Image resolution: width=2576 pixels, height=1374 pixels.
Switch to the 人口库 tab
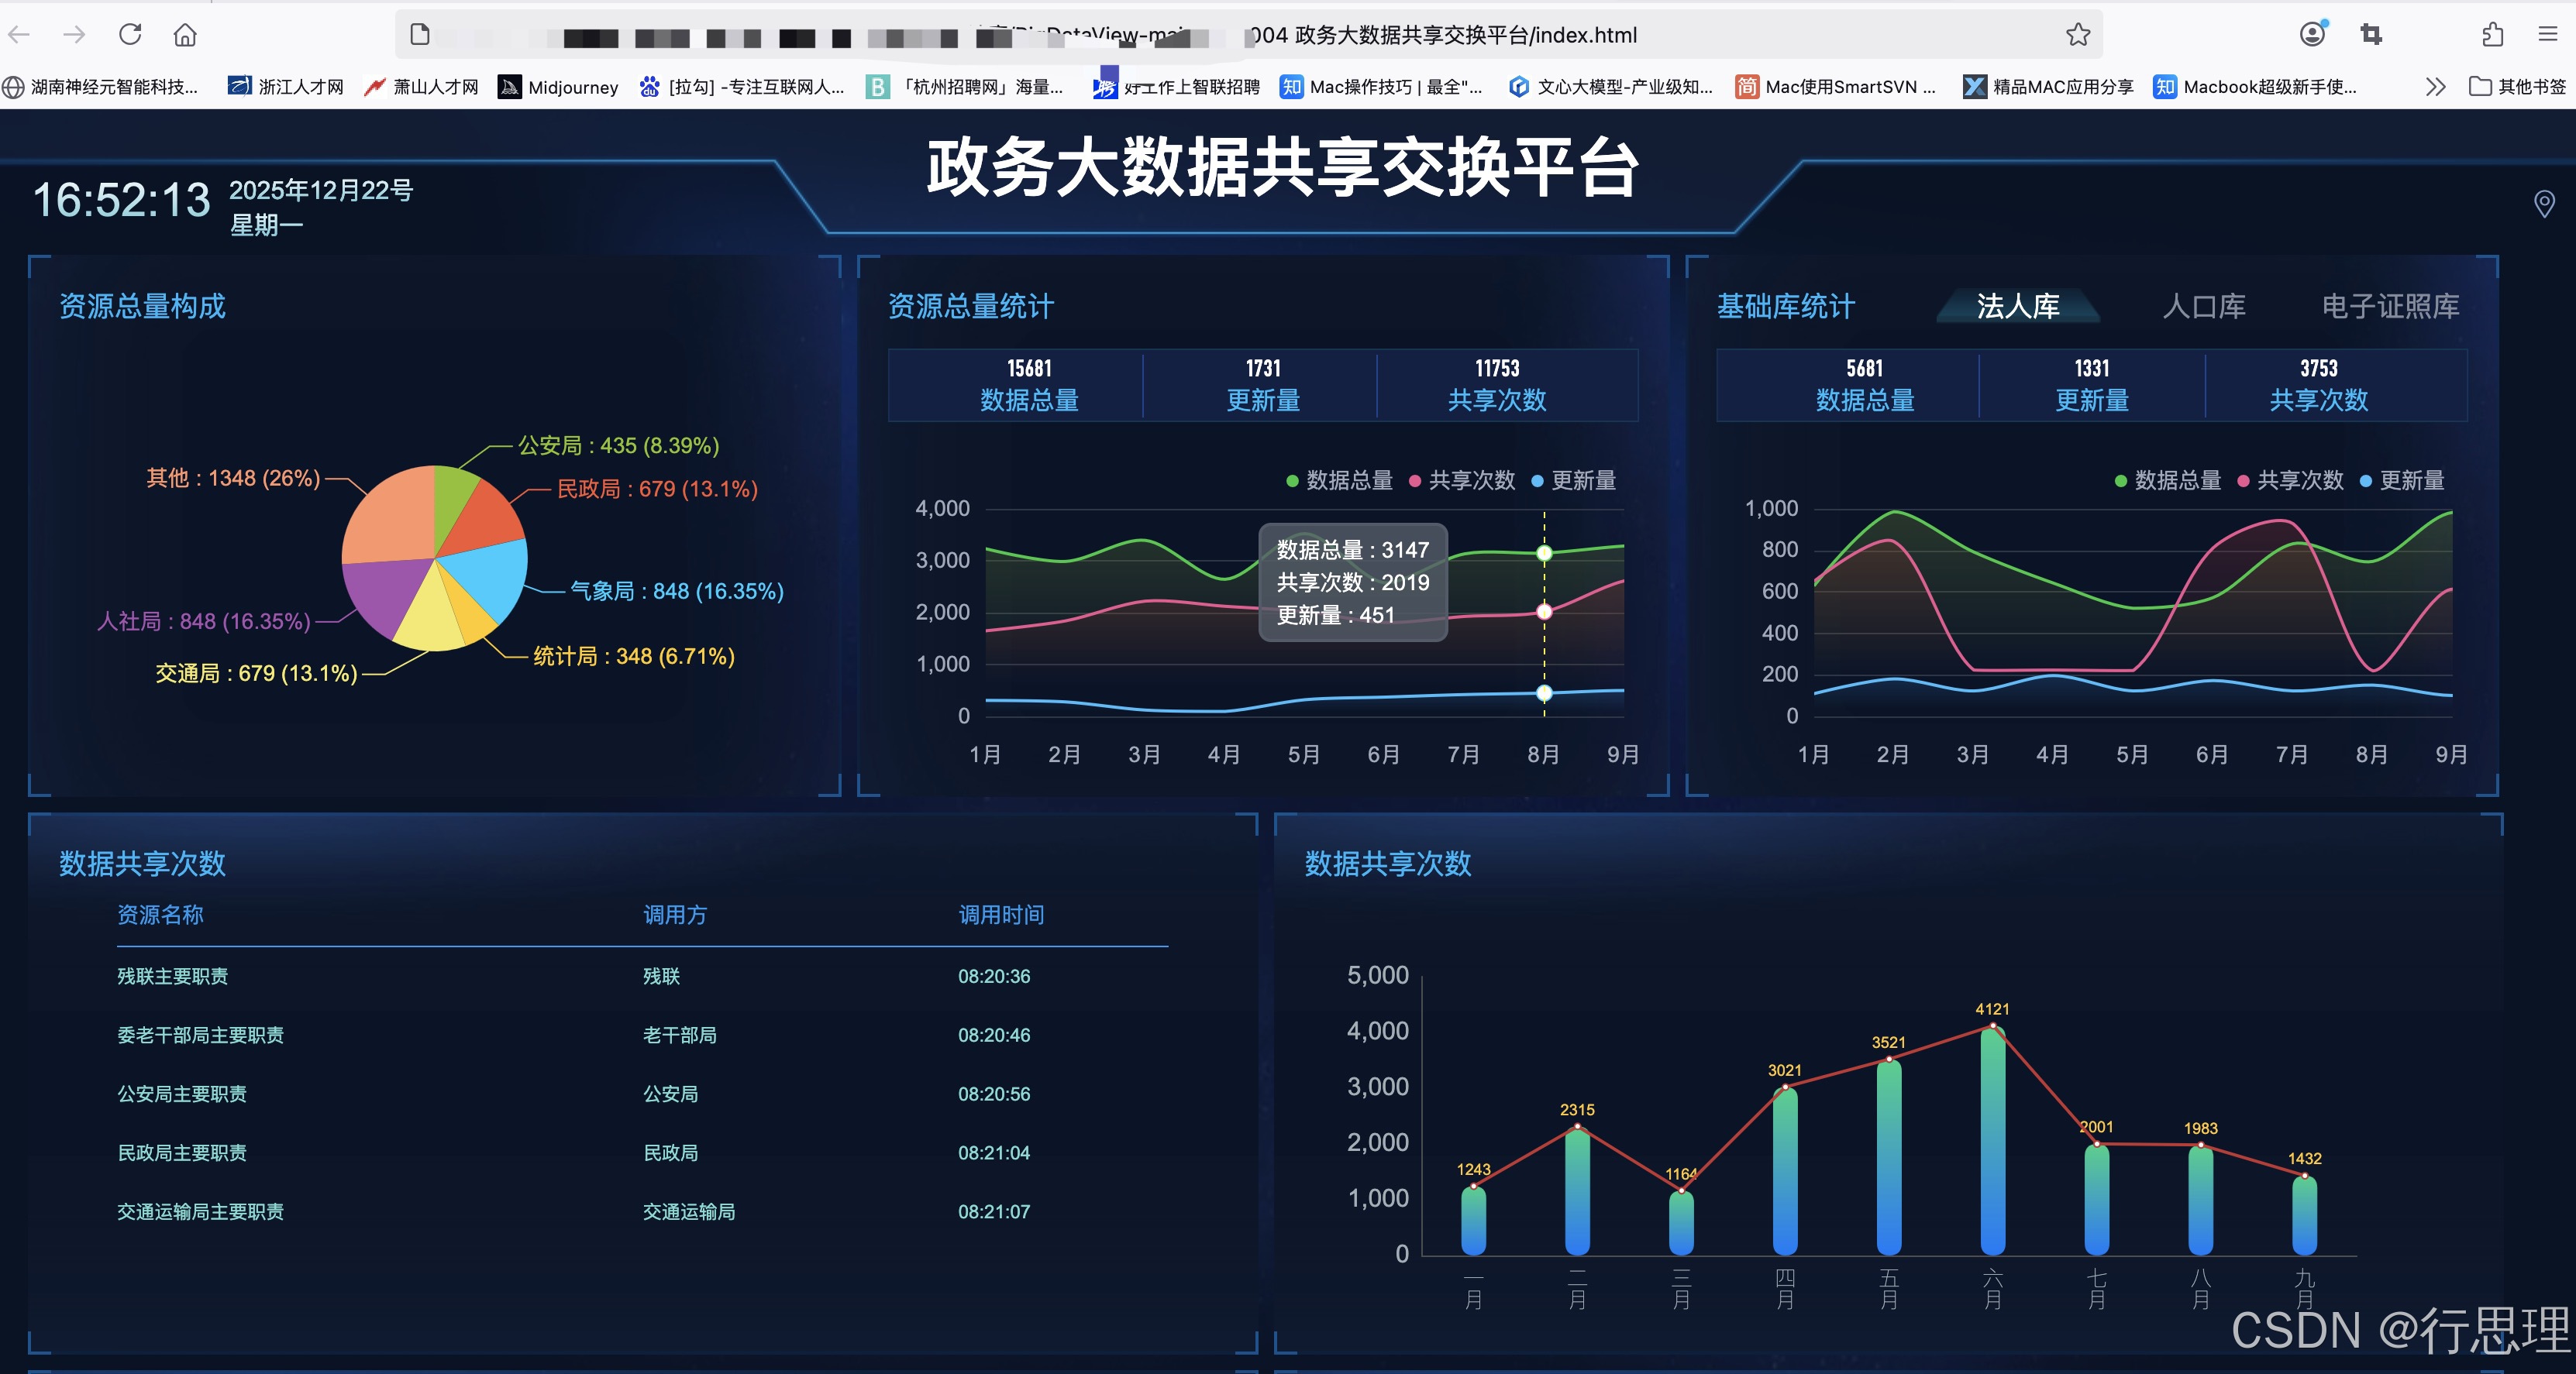pos(2203,306)
